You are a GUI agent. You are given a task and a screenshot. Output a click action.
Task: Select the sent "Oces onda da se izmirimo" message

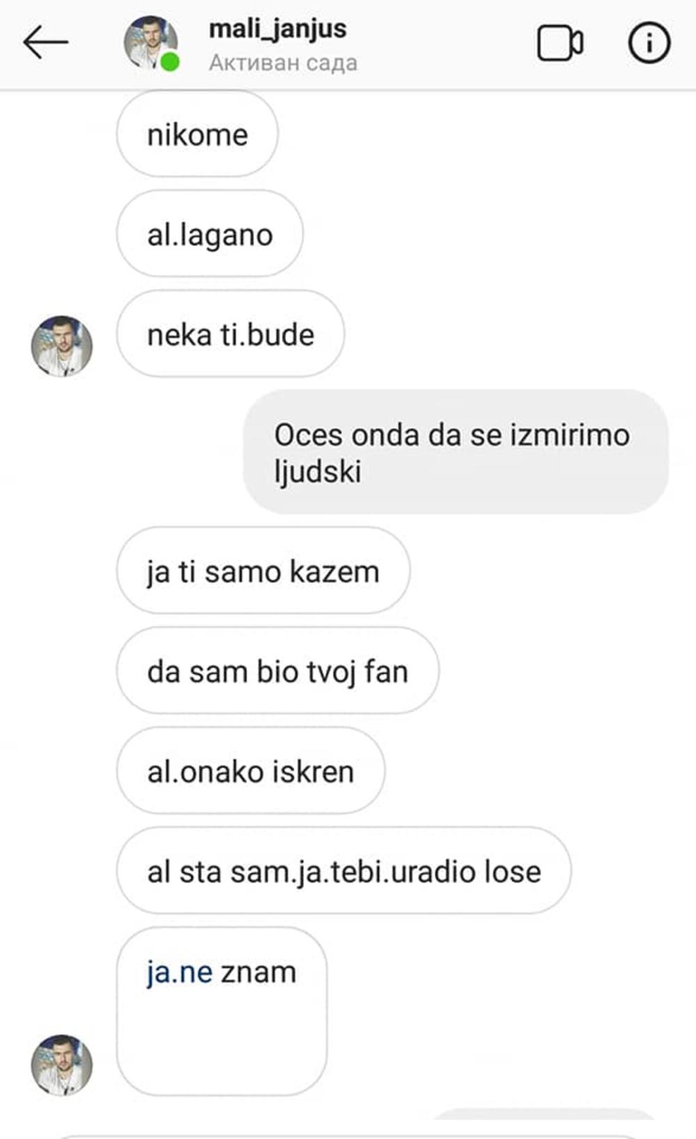click(x=456, y=452)
